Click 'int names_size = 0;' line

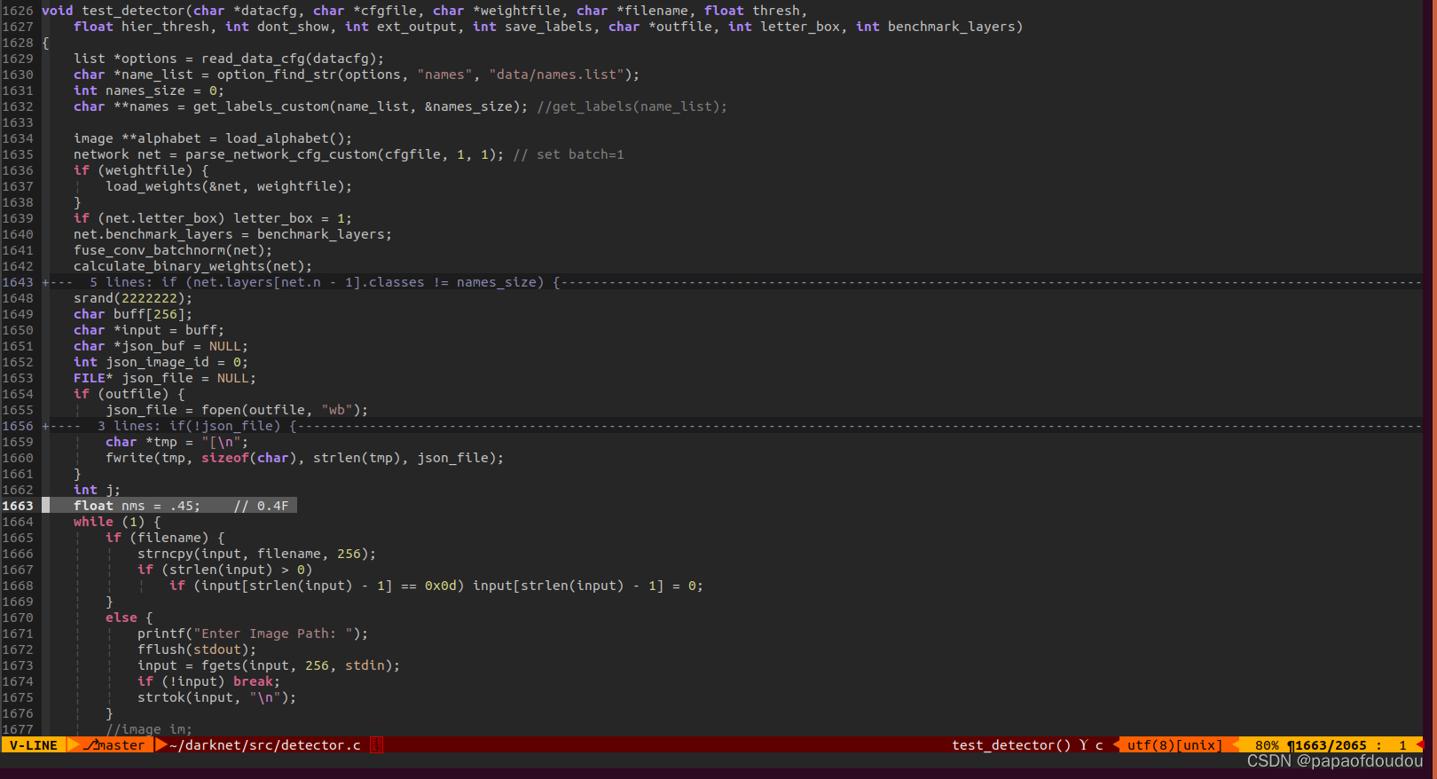[149, 90]
